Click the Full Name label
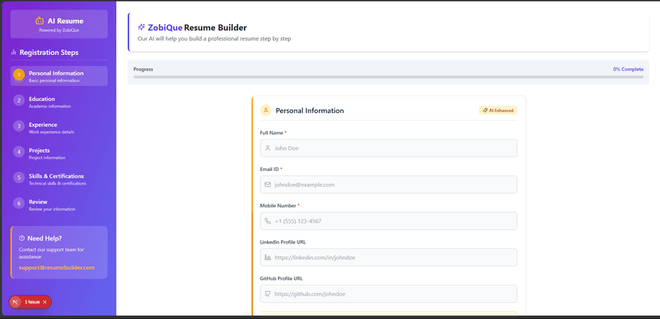Screen dimensions: 660x319 272,133
